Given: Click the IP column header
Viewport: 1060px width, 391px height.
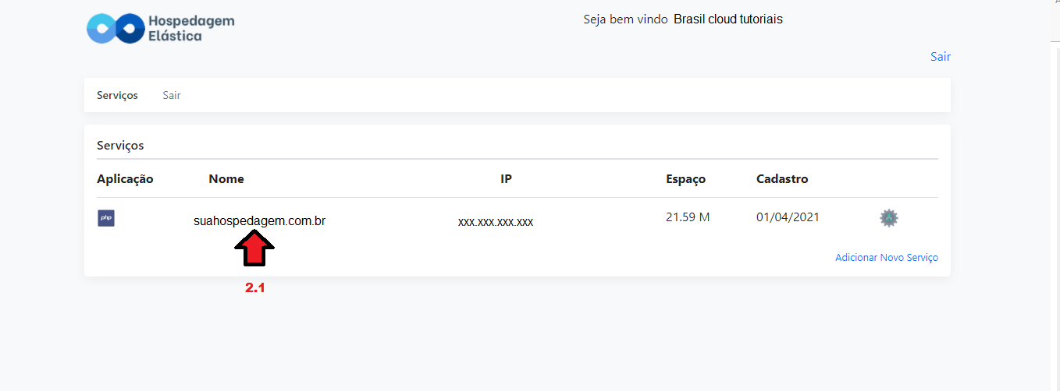Looking at the screenshot, I should (506, 179).
